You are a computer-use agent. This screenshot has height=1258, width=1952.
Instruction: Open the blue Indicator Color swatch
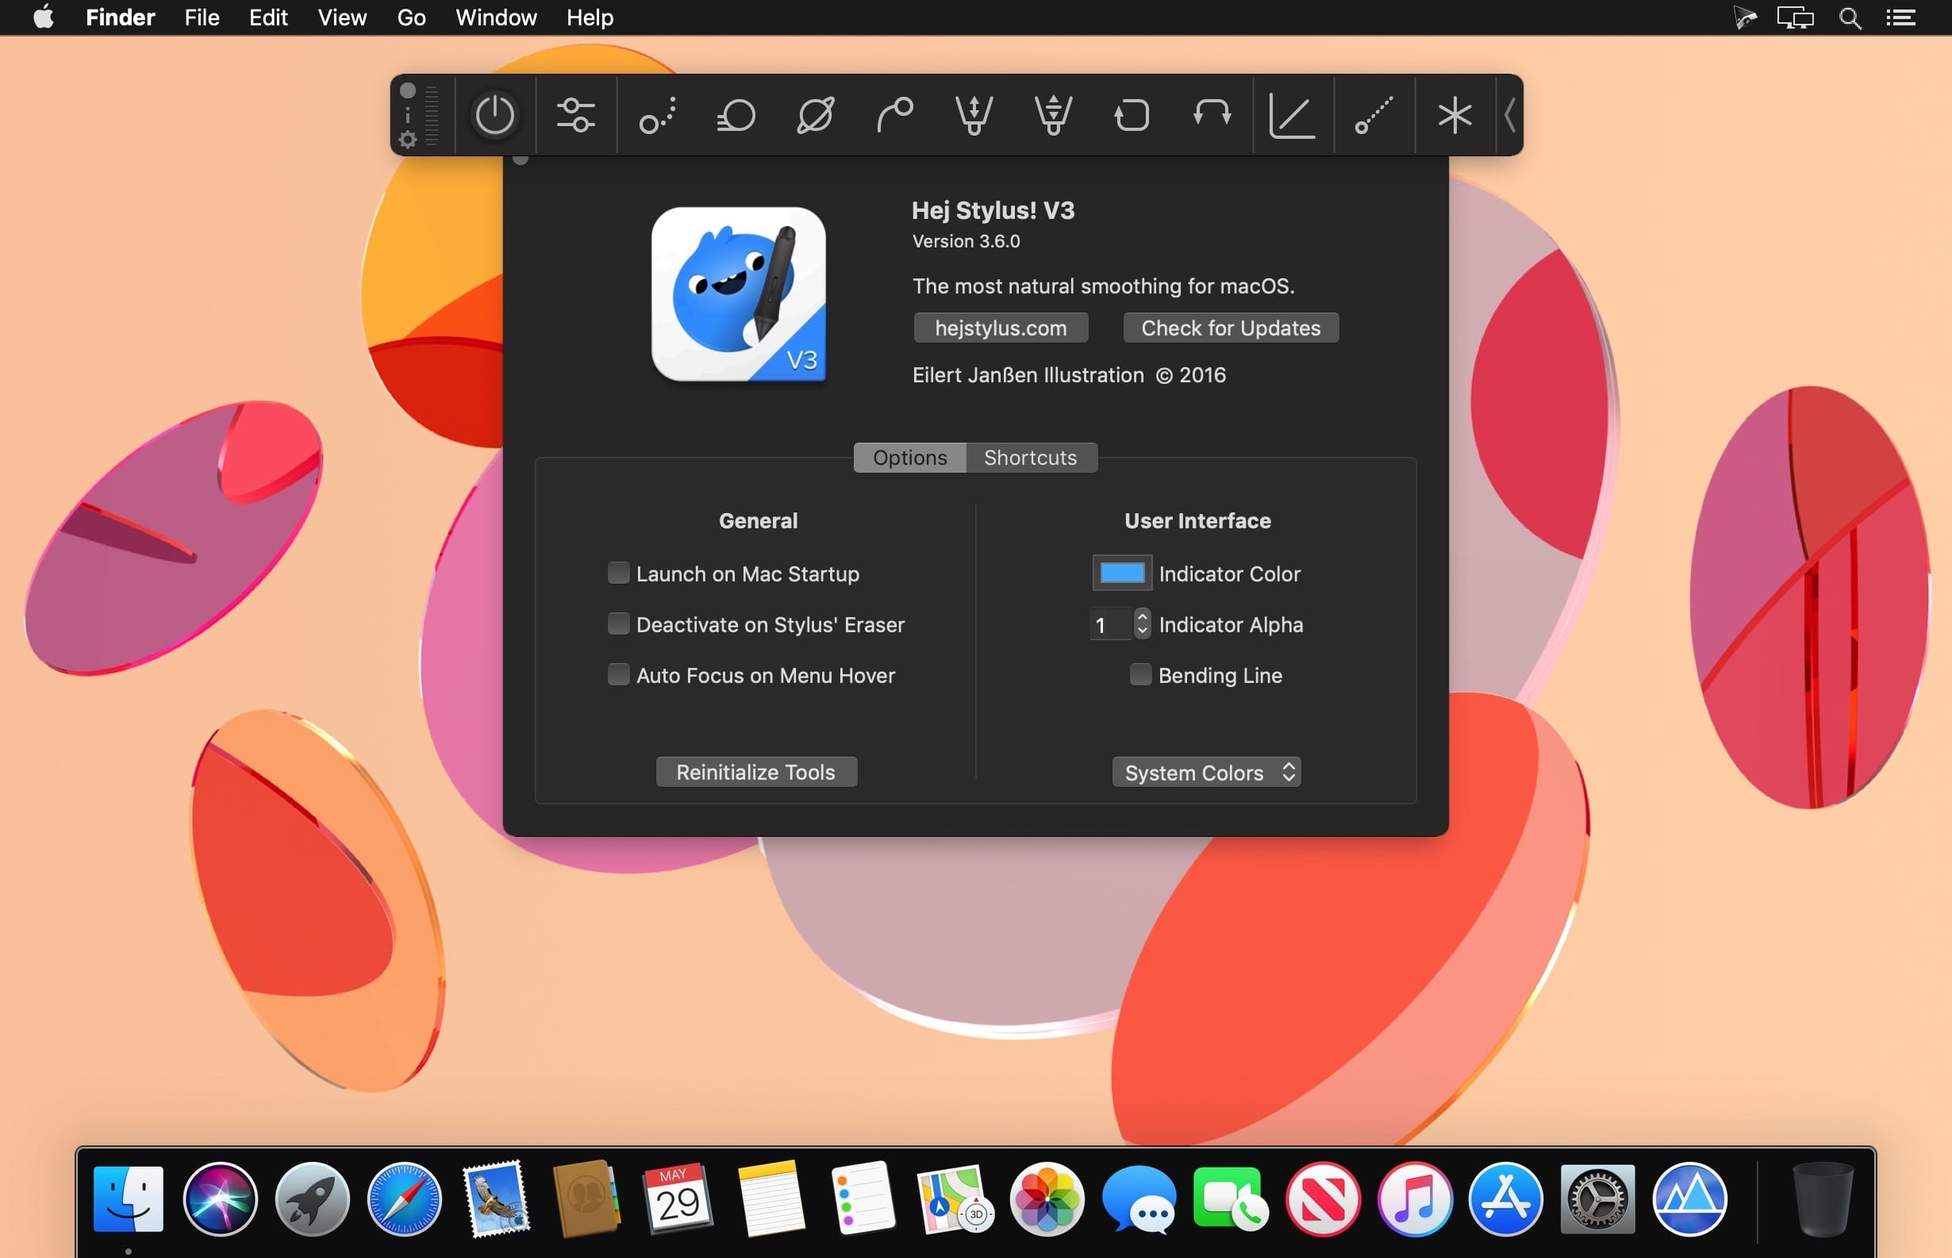1121,573
